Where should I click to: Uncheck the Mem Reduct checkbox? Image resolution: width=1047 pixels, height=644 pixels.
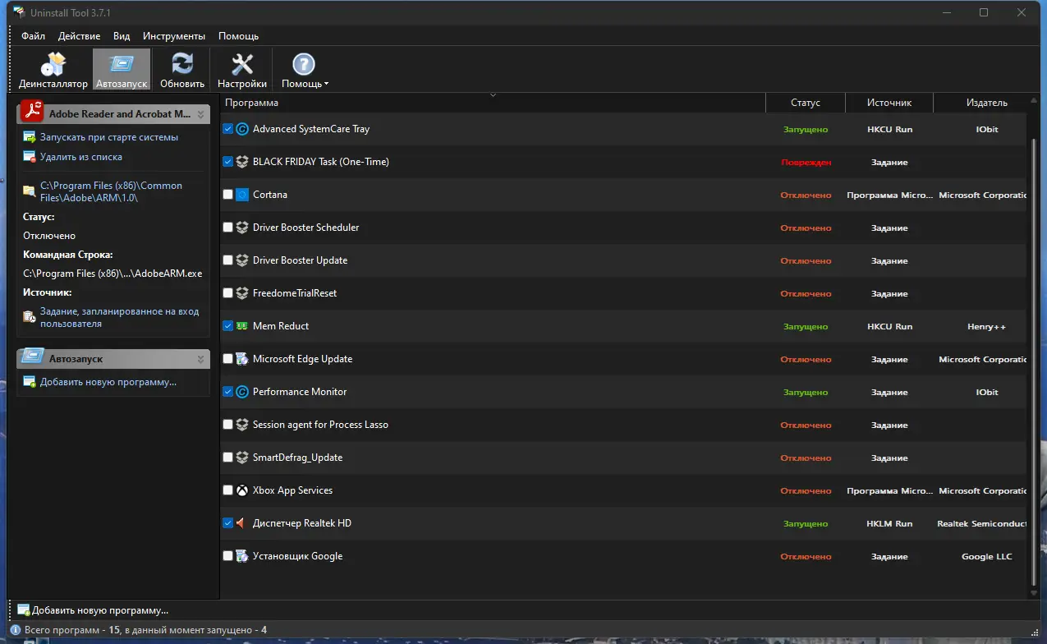click(228, 326)
